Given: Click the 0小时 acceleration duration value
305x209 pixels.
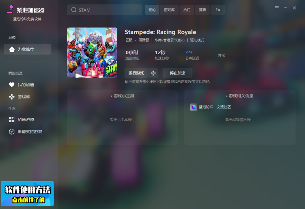Looking at the screenshot, I should pos(132,52).
